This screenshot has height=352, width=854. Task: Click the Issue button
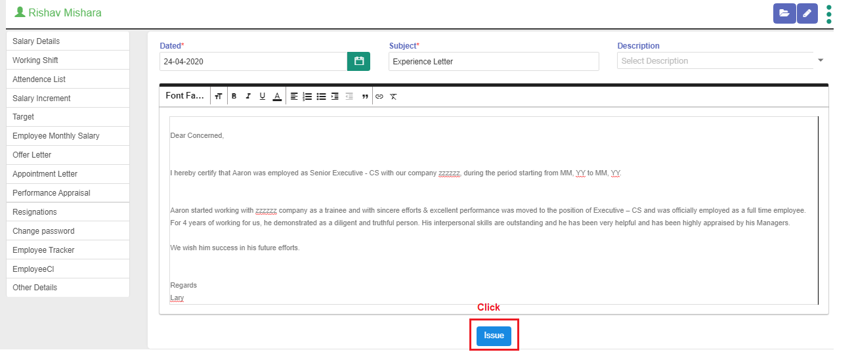click(494, 336)
